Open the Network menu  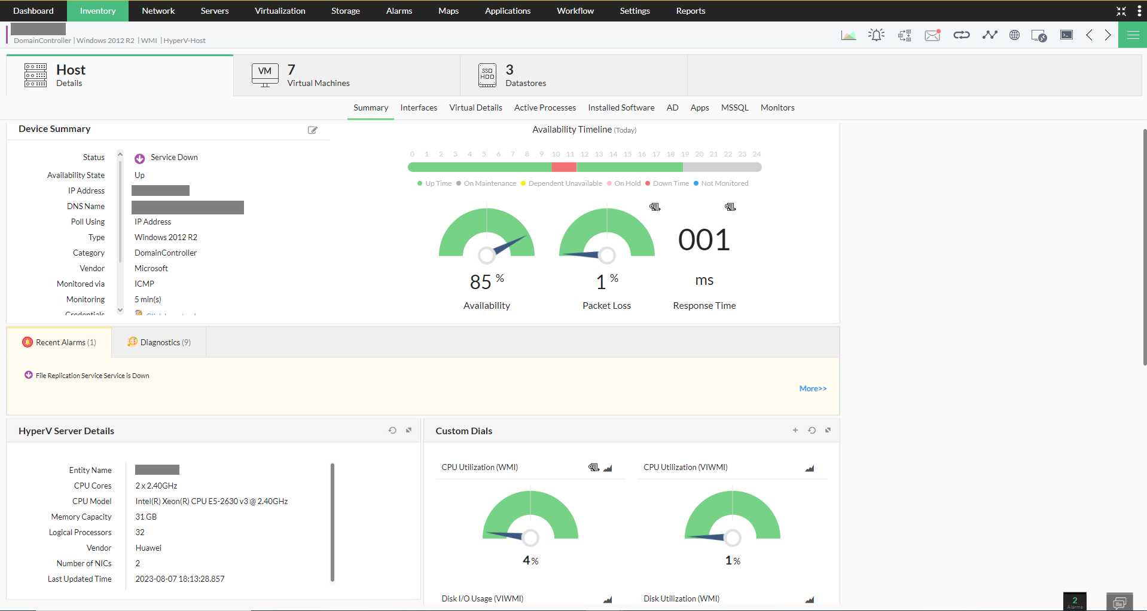[x=158, y=10]
